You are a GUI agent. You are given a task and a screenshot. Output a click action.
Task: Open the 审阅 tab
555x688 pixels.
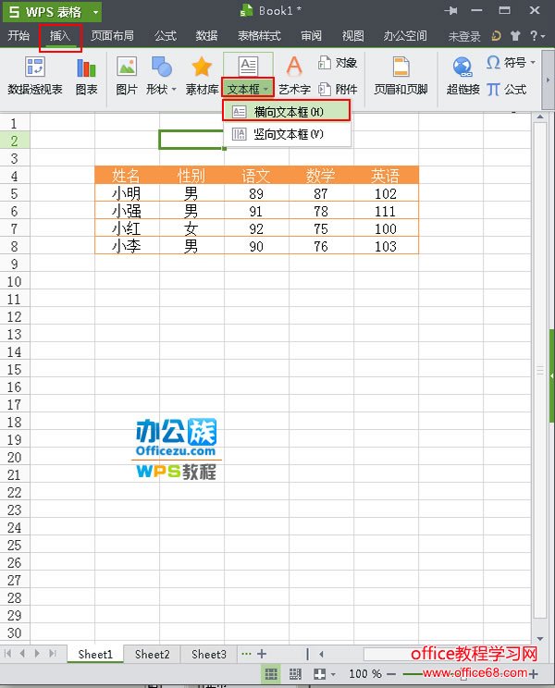tap(311, 35)
